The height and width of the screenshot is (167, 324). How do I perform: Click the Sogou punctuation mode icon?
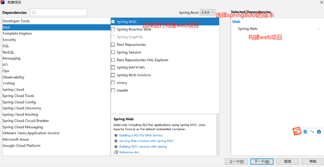(x=312, y=132)
